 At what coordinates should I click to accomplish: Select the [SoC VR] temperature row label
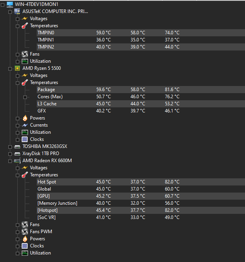click(x=47, y=217)
